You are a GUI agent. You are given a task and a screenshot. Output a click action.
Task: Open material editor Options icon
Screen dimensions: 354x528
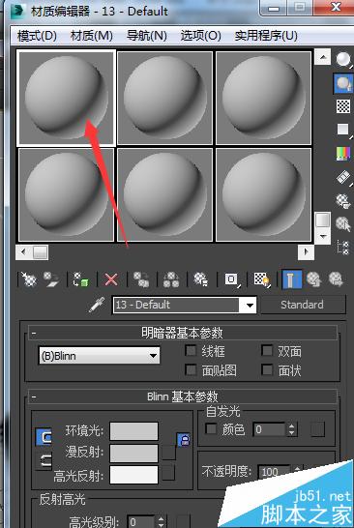[x=343, y=200]
